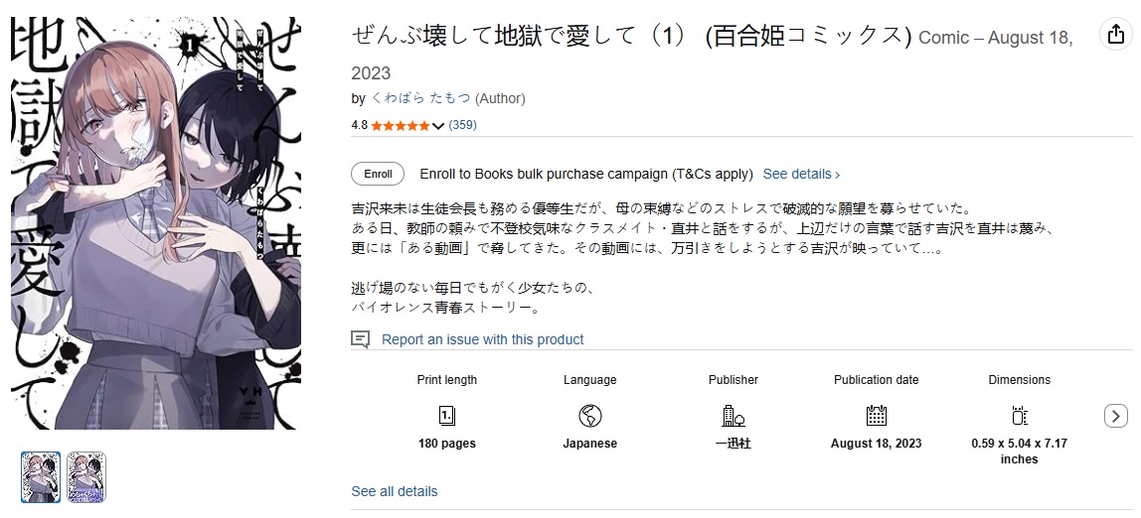Screen dimensions: 1141x518
Task: Expand the star ratings dropdown arrow
Action: pyautogui.click(x=437, y=126)
